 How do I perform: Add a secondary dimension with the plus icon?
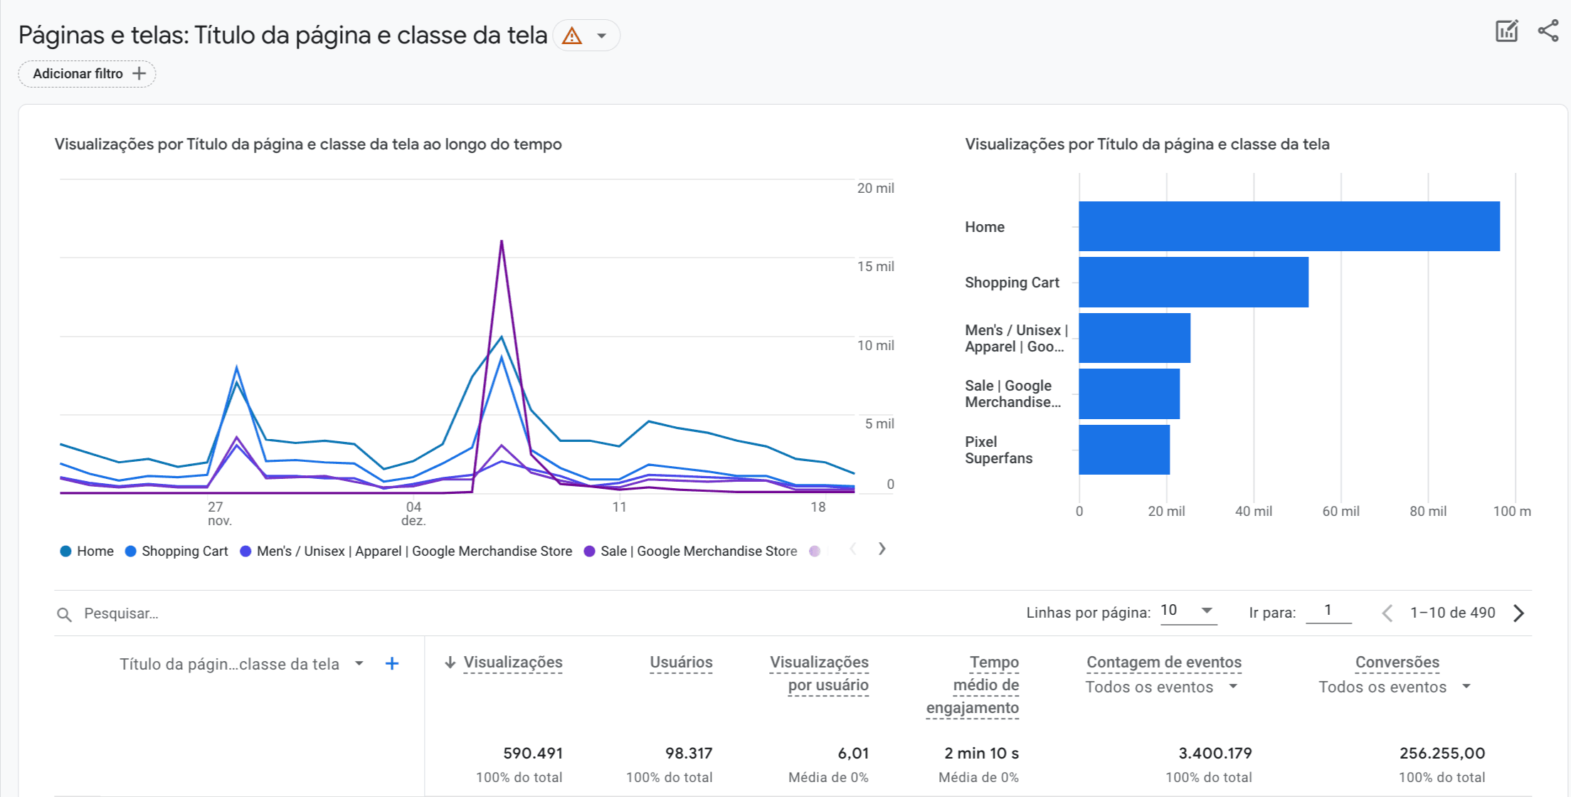pos(391,663)
